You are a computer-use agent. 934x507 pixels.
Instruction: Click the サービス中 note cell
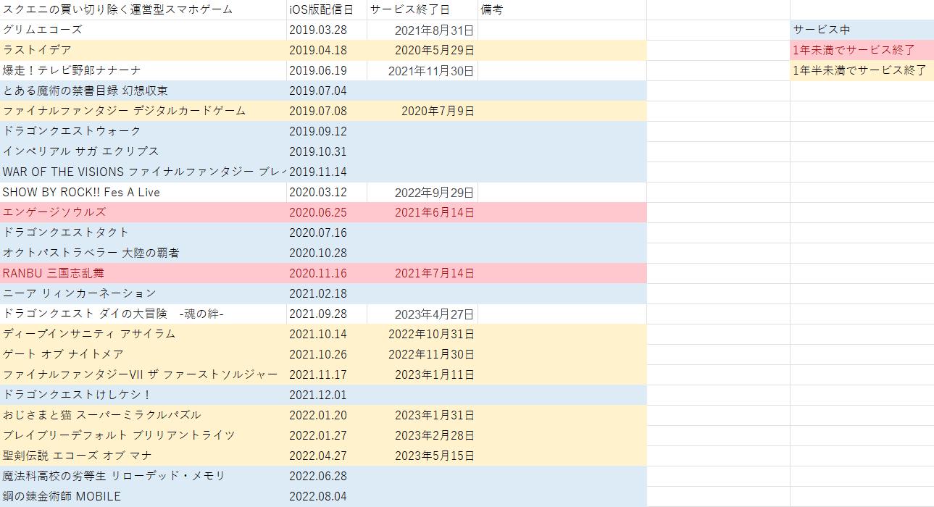[x=815, y=30]
